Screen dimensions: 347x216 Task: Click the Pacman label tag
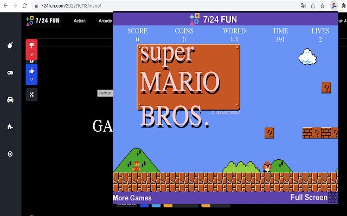105,93
